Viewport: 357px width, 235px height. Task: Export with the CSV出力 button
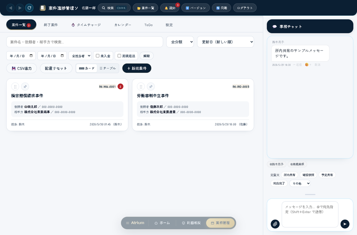tap(22, 68)
